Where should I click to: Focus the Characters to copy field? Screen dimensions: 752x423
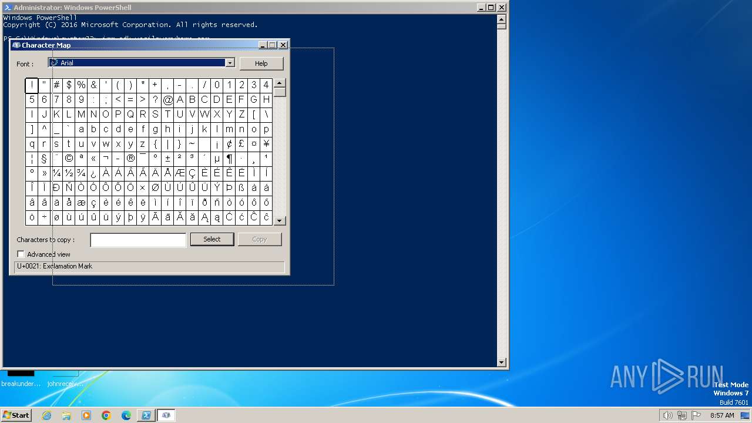pos(138,240)
